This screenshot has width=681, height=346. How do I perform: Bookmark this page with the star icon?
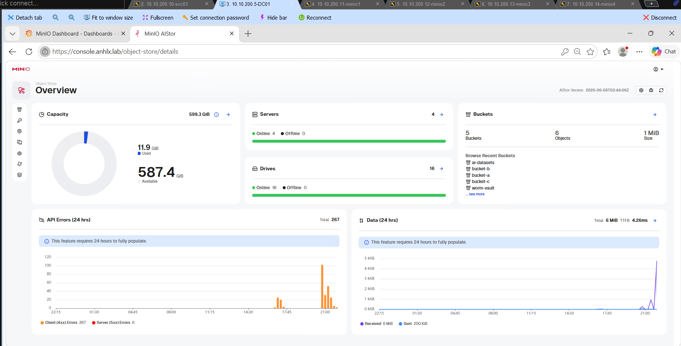click(591, 52)
